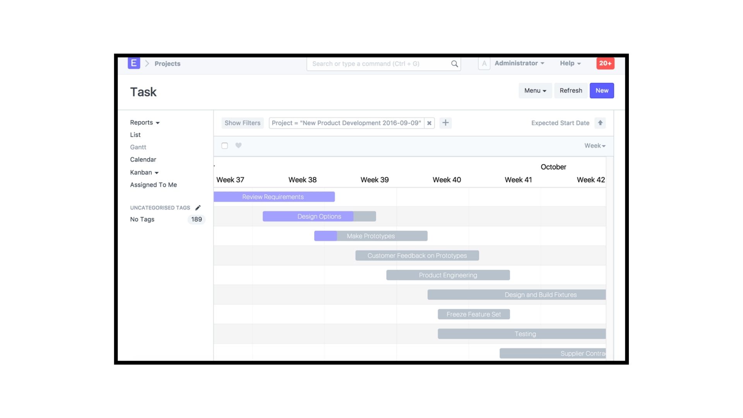Image resolution: width=743 pixels, height=418 pixels.
Task: Reverse sort order using the arrow icon
Action: [x=600, y=123]
